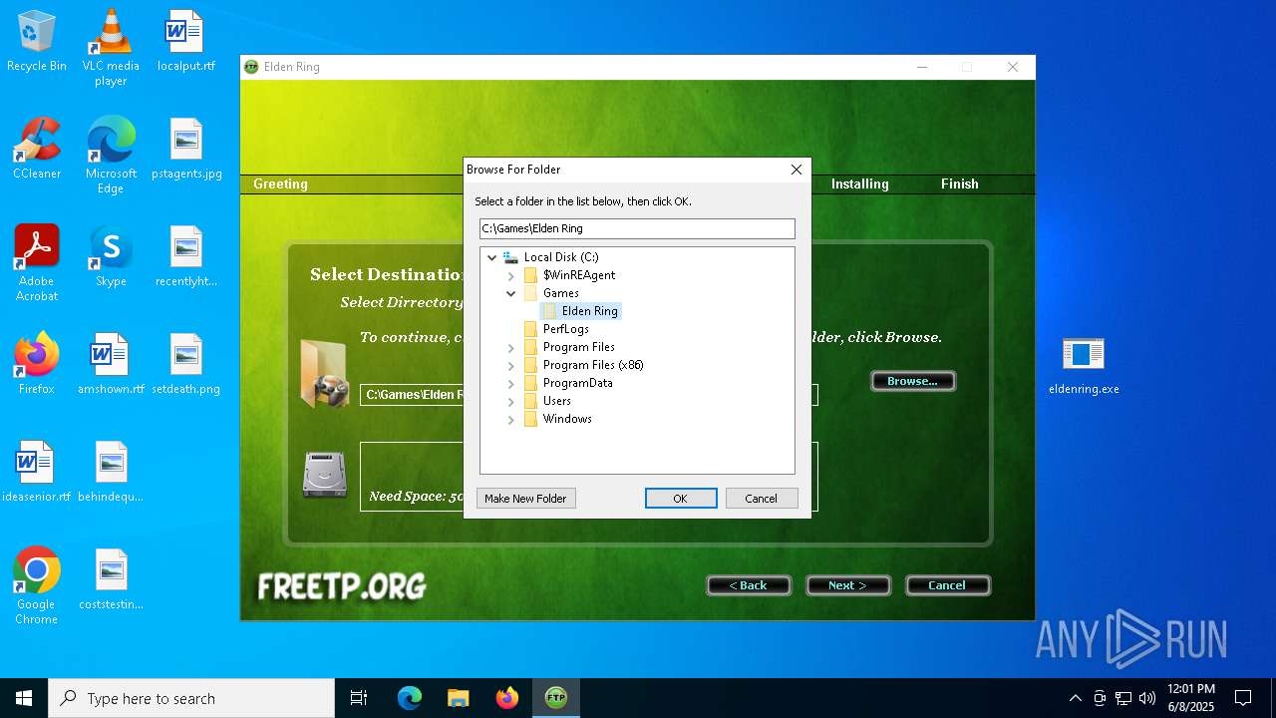Expand the Users folder node
This screenshot has width=1276, height=718.
(511, 401)
